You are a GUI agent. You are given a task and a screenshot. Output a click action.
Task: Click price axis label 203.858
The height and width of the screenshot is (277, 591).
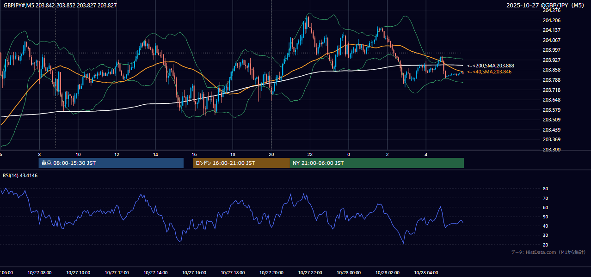(551, 70)
